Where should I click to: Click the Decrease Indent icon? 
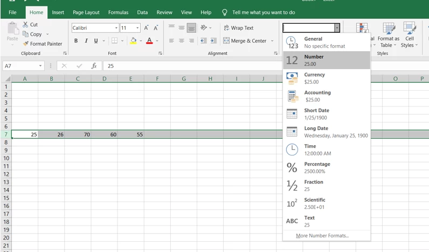(204, 40)
